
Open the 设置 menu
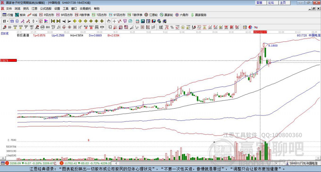click(x=57, y=8)
